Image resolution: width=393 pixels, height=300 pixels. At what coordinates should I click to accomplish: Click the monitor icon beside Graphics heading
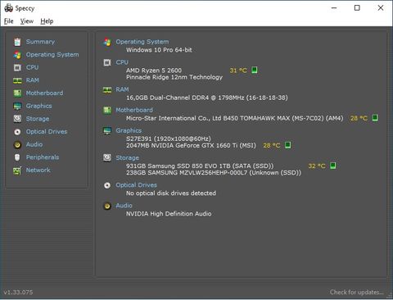coord(107,131)
